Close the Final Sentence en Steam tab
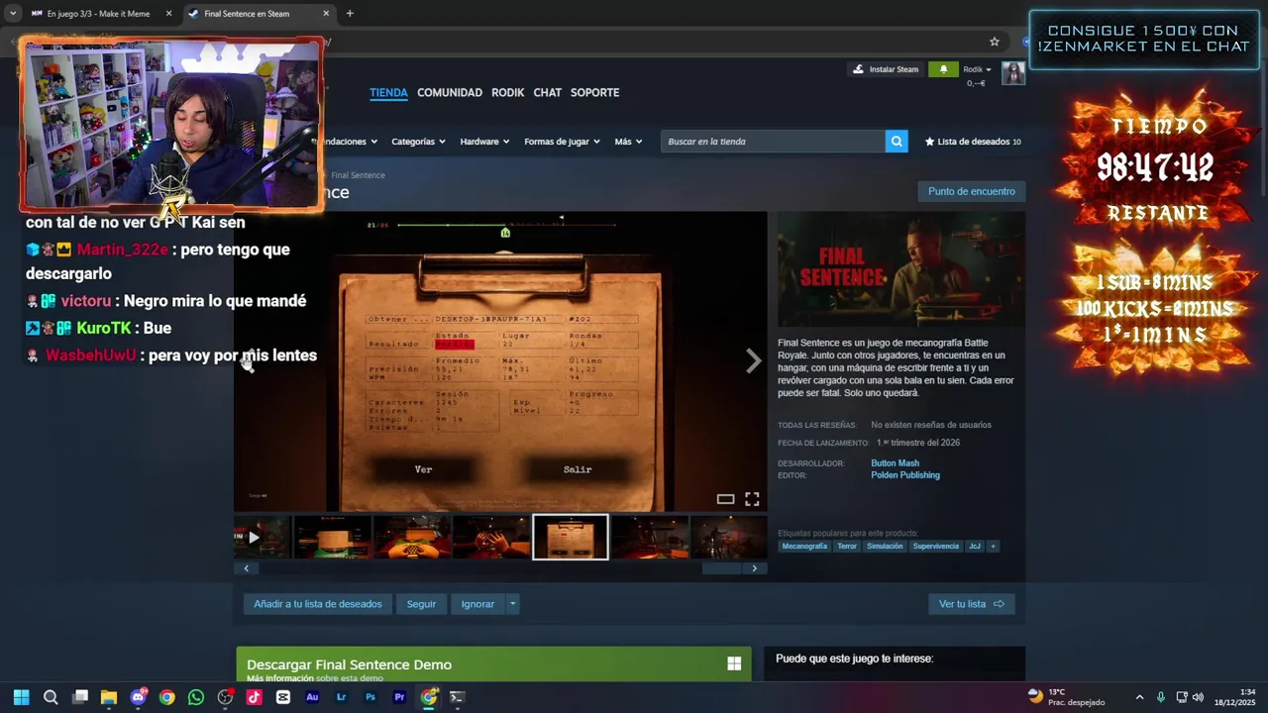1268x713 pixels. click(326, 14)
